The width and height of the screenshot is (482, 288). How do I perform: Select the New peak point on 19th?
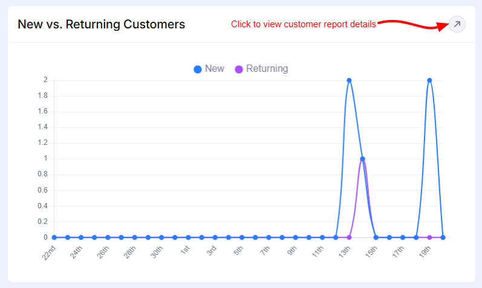click(x=429, y=80)
